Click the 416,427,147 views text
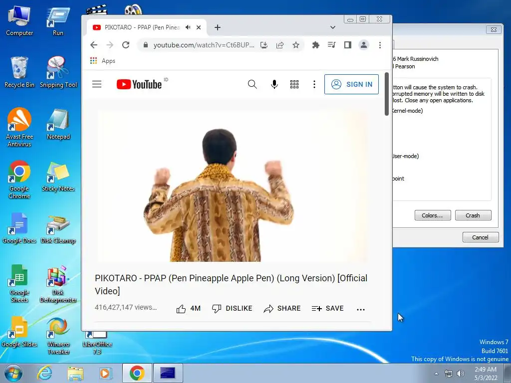The width and height of the screenshot is (511, 383). [x=126, y=307]
